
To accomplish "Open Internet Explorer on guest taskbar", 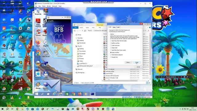I will tap(54, 94).
